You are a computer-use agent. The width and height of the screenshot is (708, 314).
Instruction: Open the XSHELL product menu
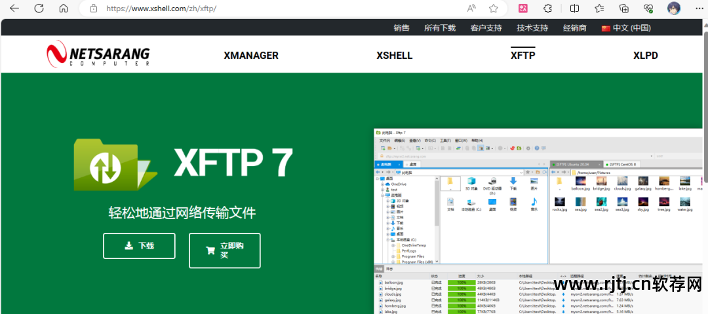coord(394,56)
